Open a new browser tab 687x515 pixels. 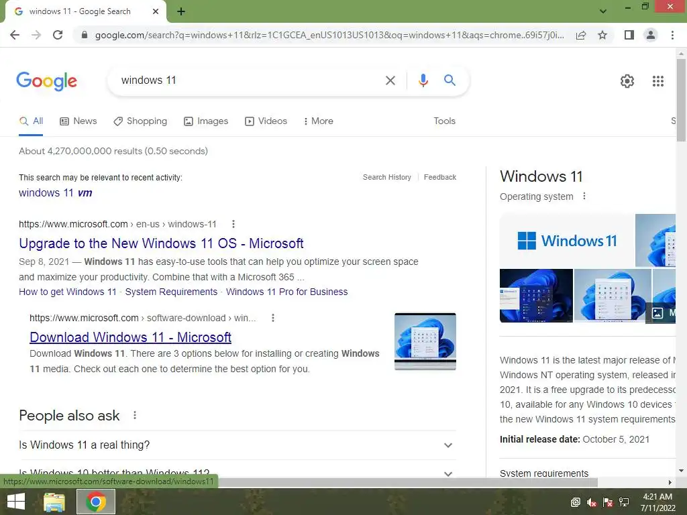tap(181, 11)
